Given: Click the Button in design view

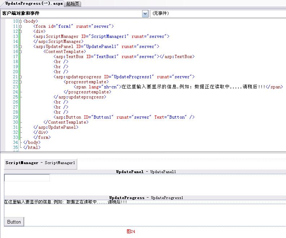Looking at the screenshot, I should tap(14, 222).
